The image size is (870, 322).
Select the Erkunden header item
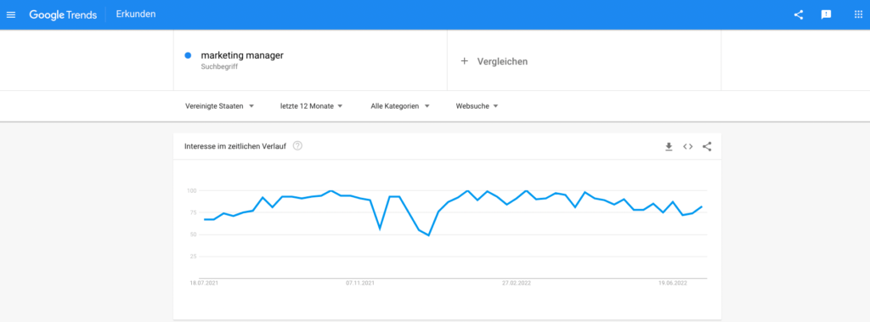coord(136,14)
